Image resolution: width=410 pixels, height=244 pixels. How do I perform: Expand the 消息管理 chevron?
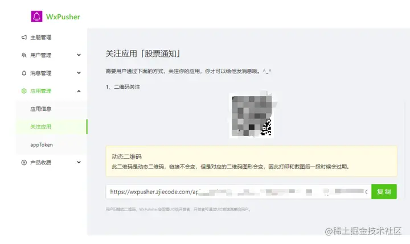[79, 73]
